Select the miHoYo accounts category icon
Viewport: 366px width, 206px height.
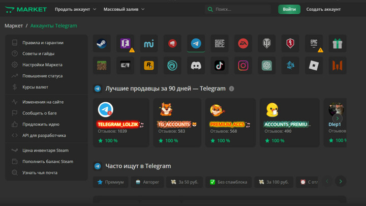pyautogui.click(x=149, y=43)
